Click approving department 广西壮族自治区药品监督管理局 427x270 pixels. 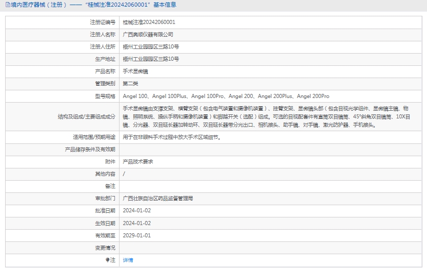click(158, 198)
